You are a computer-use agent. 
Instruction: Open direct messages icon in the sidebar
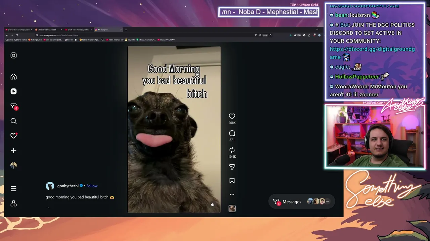pos(14,106)
